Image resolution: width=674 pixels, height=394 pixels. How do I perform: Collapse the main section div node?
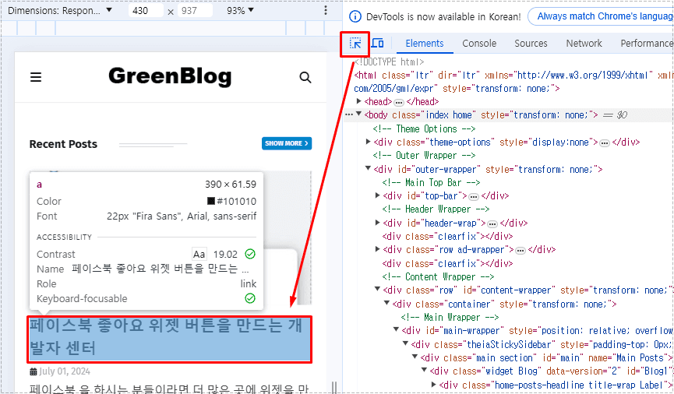(415, 357)
